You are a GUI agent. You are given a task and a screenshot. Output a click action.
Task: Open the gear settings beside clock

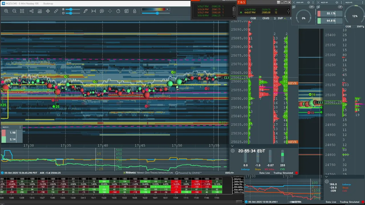(233, 151)
